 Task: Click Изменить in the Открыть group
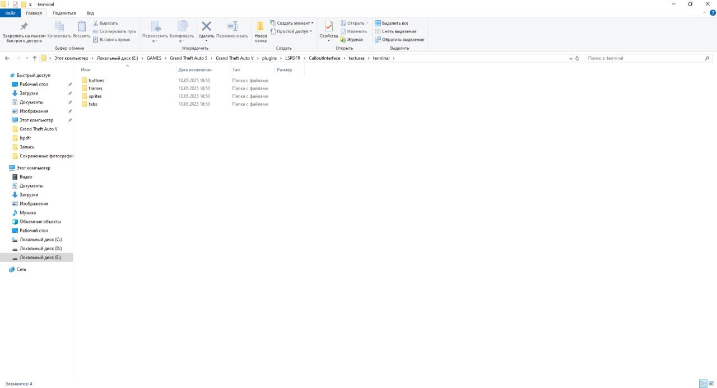point(353,31)
